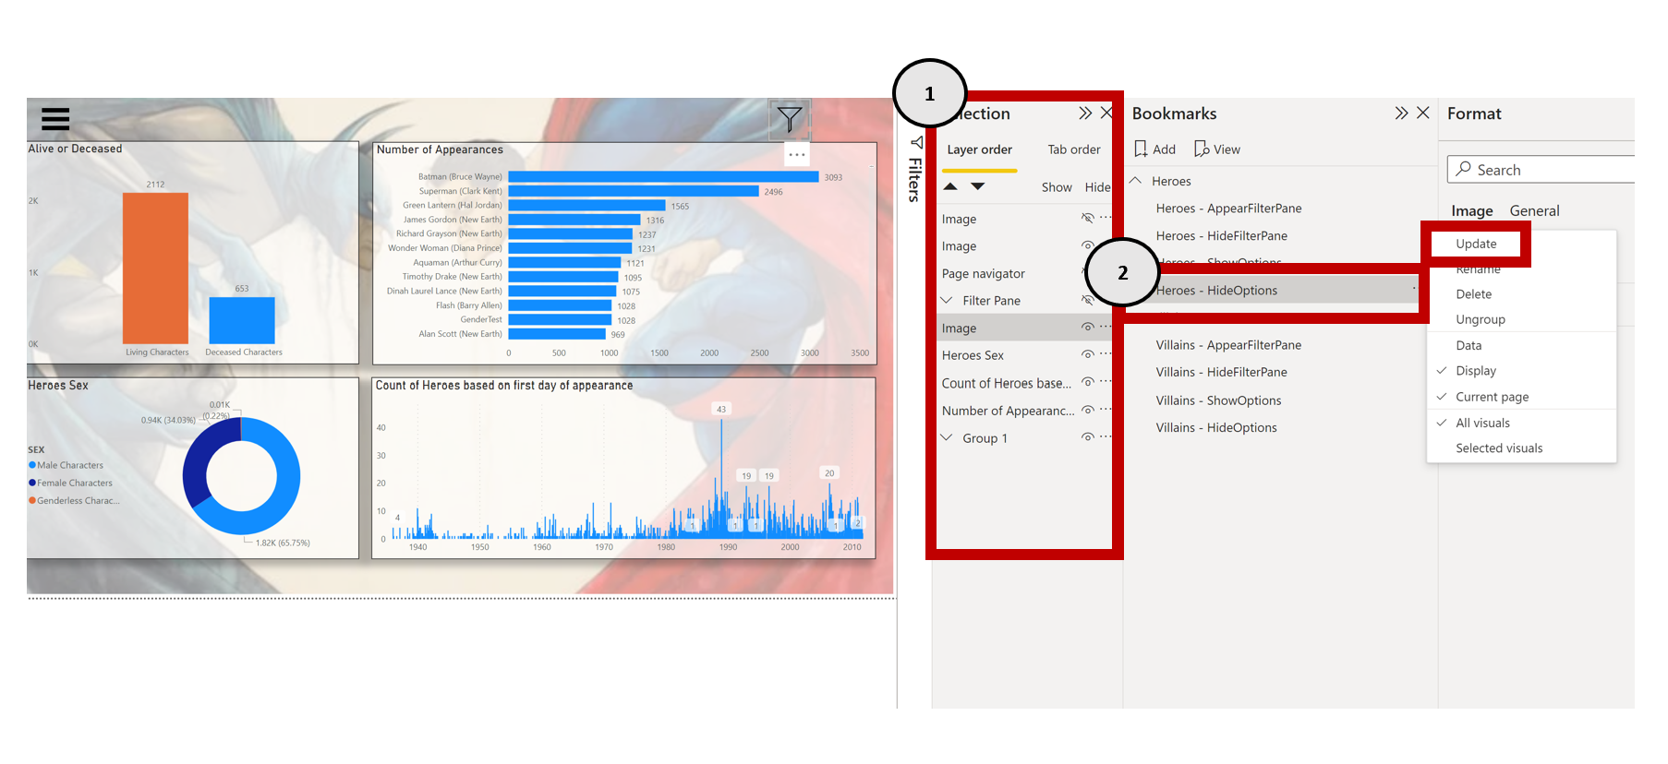The image size is (1668, 764).
Task: Expand or collapse Group 1 in Selection pane
Action: click(947, 437)
